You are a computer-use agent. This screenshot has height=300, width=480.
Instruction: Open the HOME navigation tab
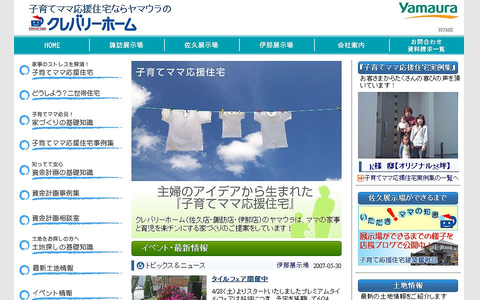coord(51,45)
